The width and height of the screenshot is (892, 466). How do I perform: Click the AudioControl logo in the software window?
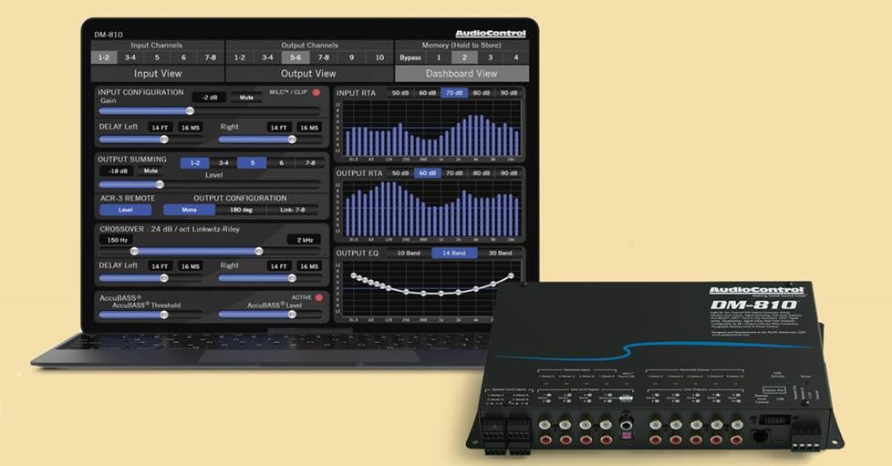(491, 34)
